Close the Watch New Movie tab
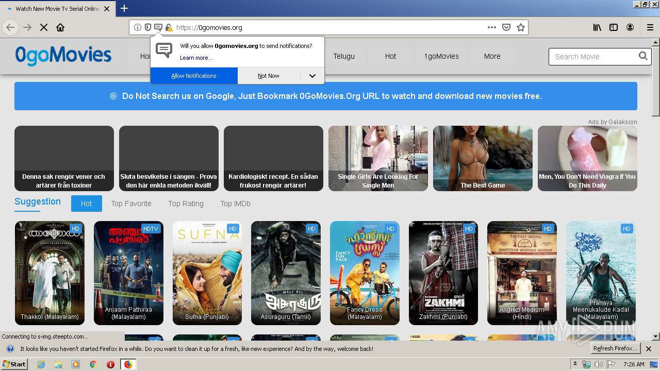Screen dimensions: 660x371 [x=107, y=9]
